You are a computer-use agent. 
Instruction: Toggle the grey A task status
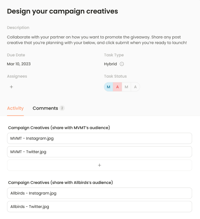[x=135, y=87]
